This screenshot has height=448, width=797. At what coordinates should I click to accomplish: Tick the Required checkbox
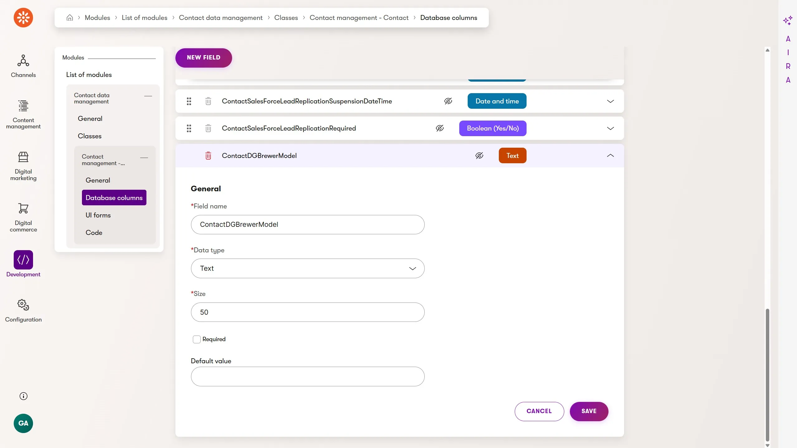click(197, 339)
